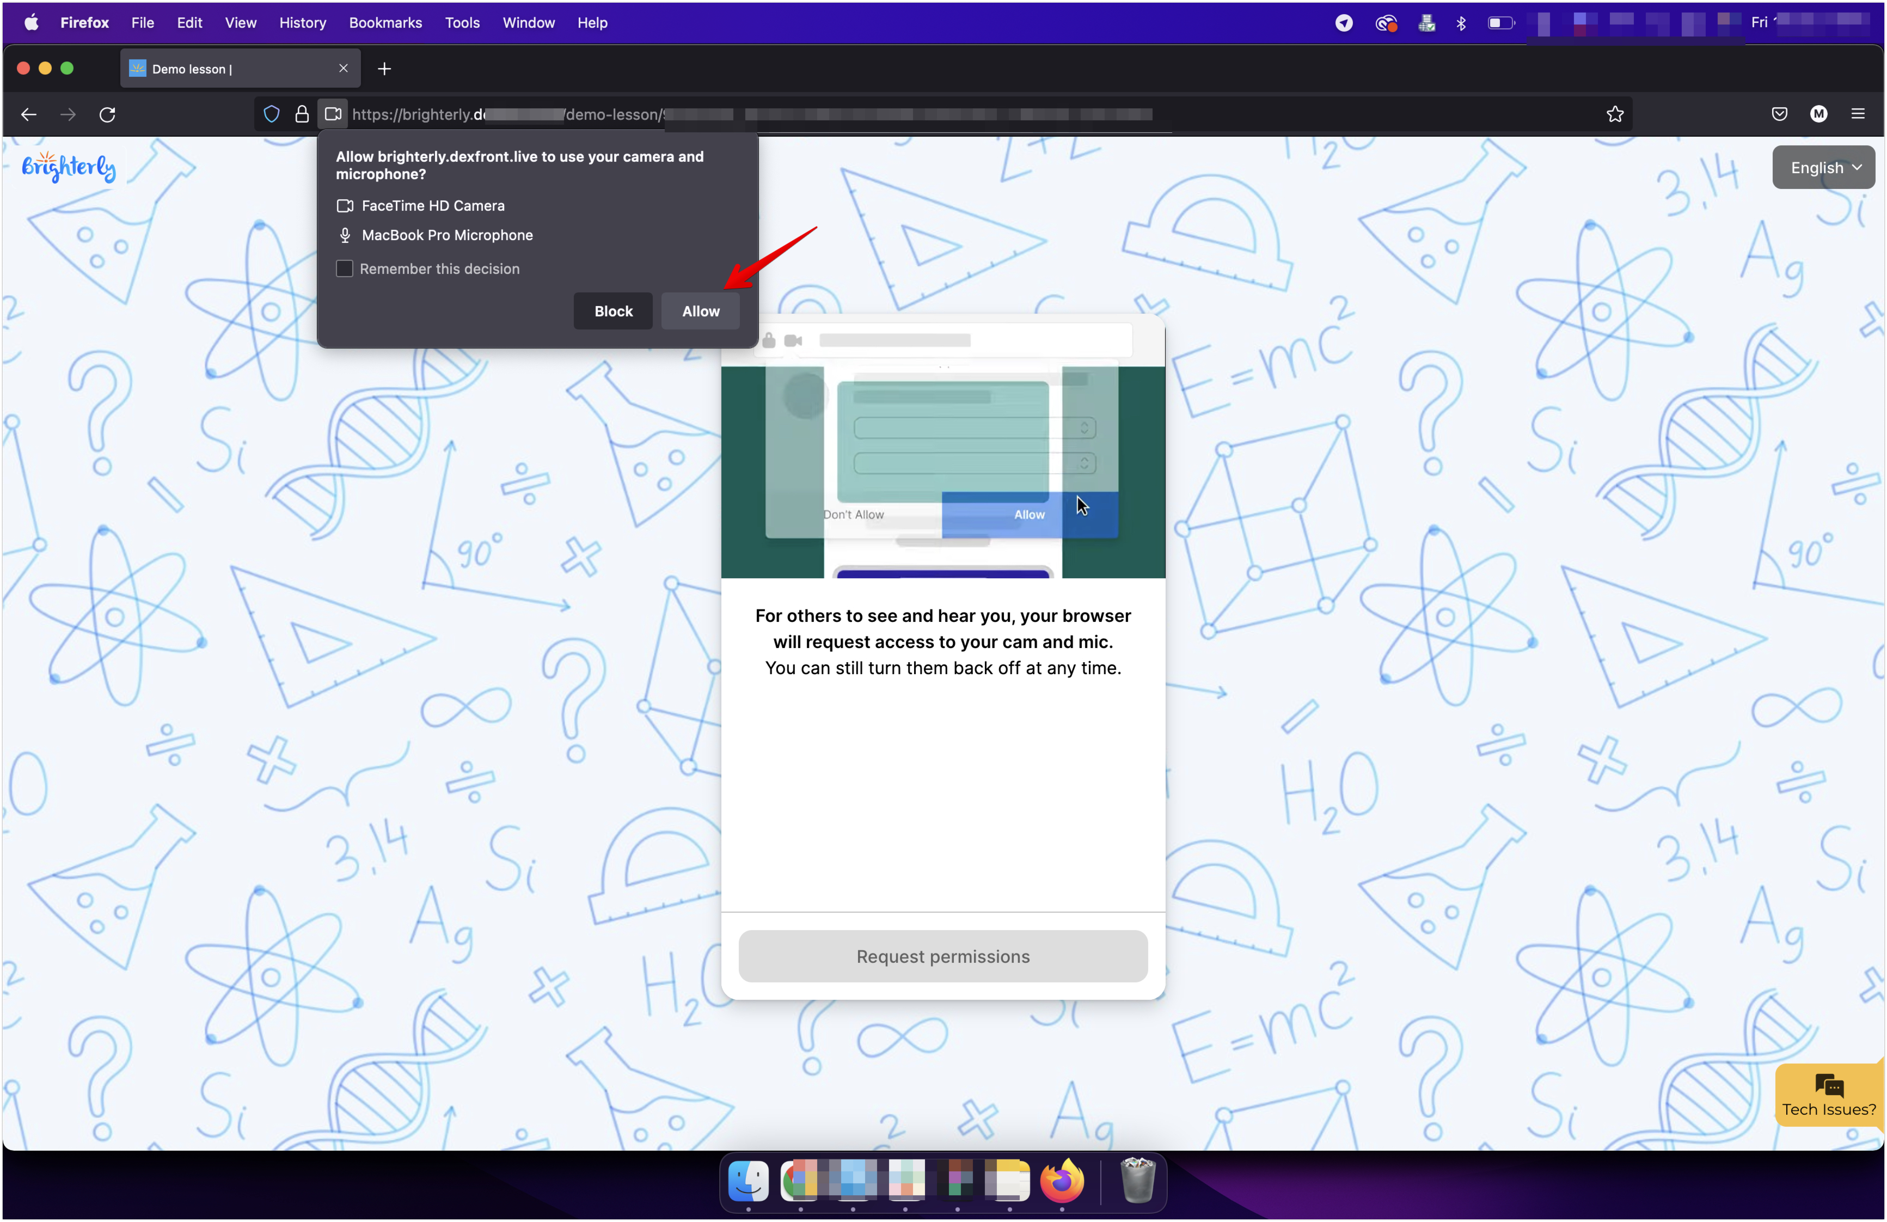Click Allow in camera permission popup
Viewport: 1887px width, 1222px height.
pos(700,311)
